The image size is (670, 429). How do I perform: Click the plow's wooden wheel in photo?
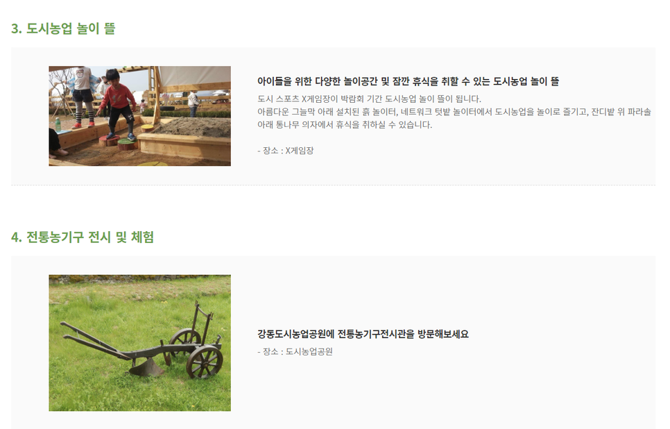(204, 362)
